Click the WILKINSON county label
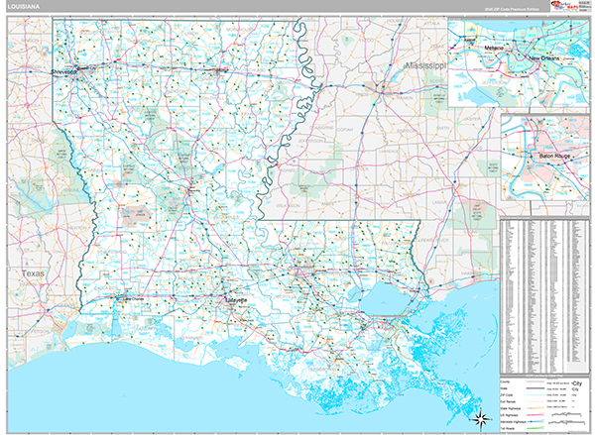Image resolution: width=595 pixels, height=435 pixels. (x=288, y=205)
